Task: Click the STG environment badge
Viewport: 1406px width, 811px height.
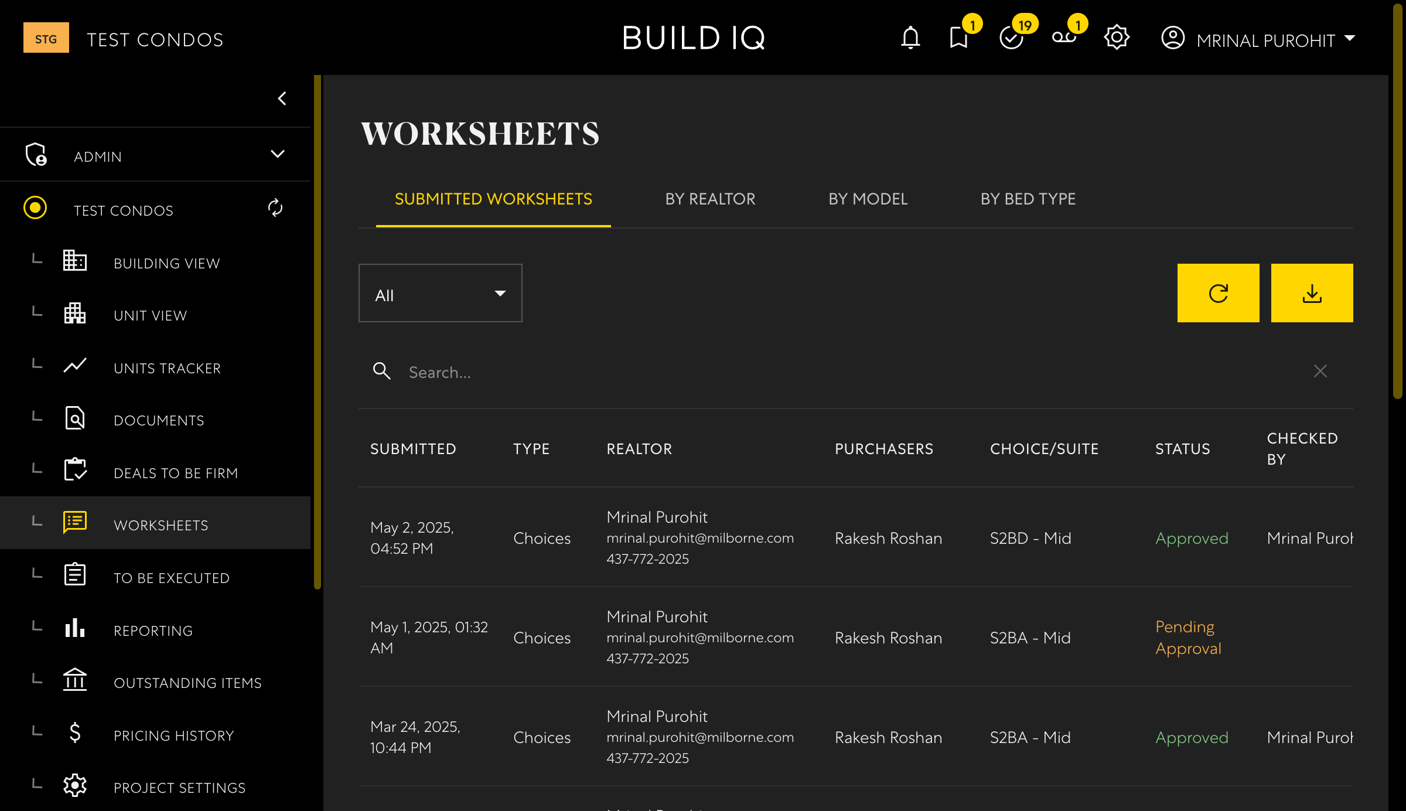Action: coord(46,38)
